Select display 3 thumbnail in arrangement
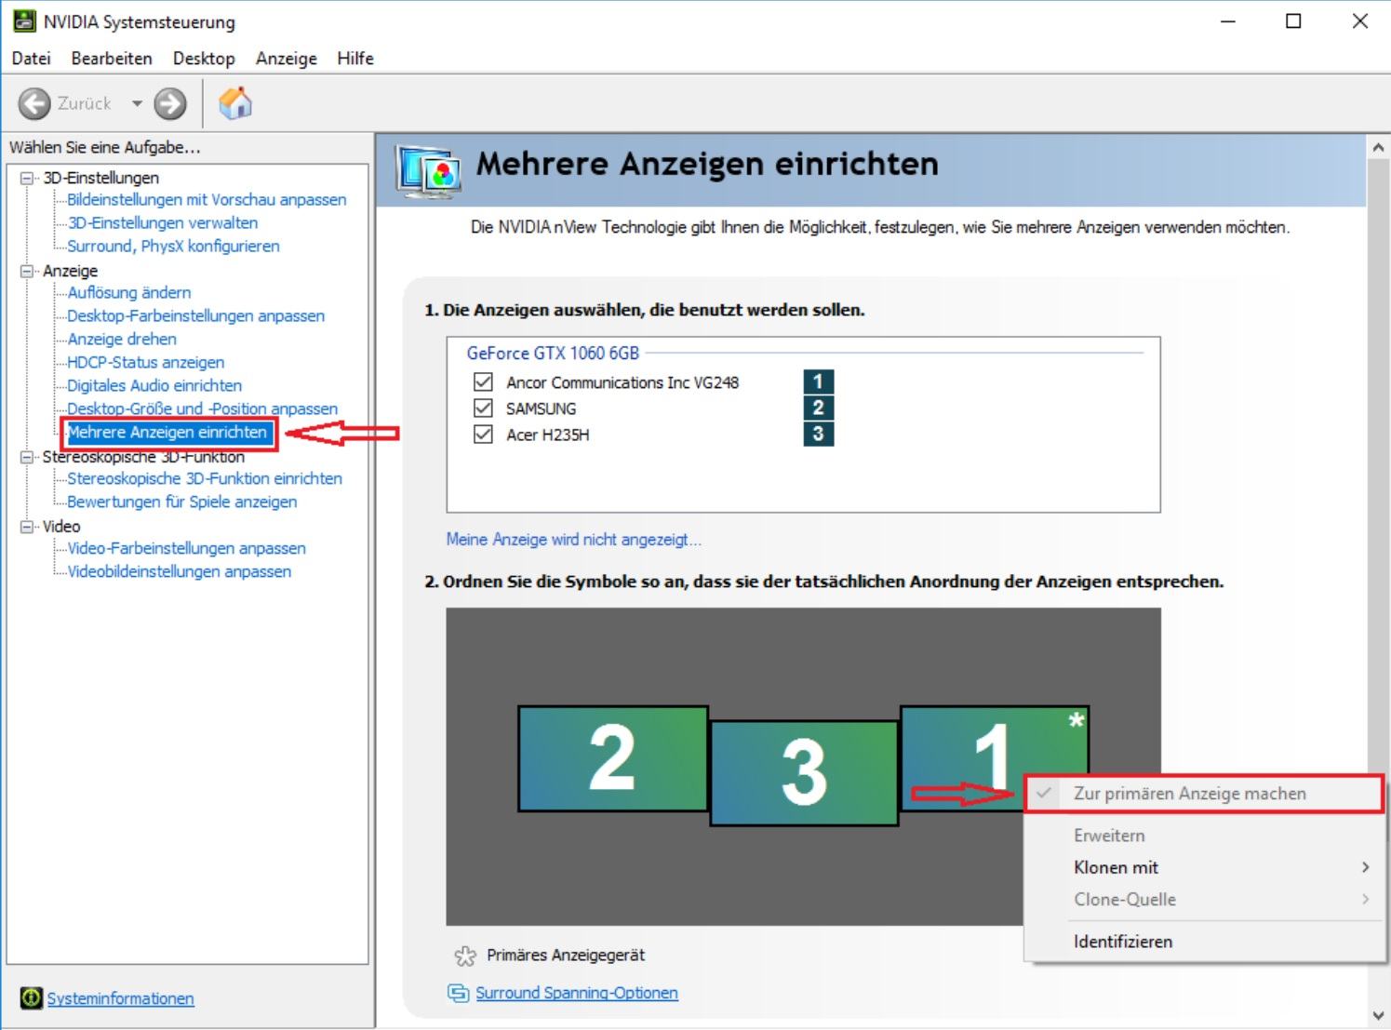This screenshot has height=1030, width=1391. pyautogui.click(x=804, y=773)
